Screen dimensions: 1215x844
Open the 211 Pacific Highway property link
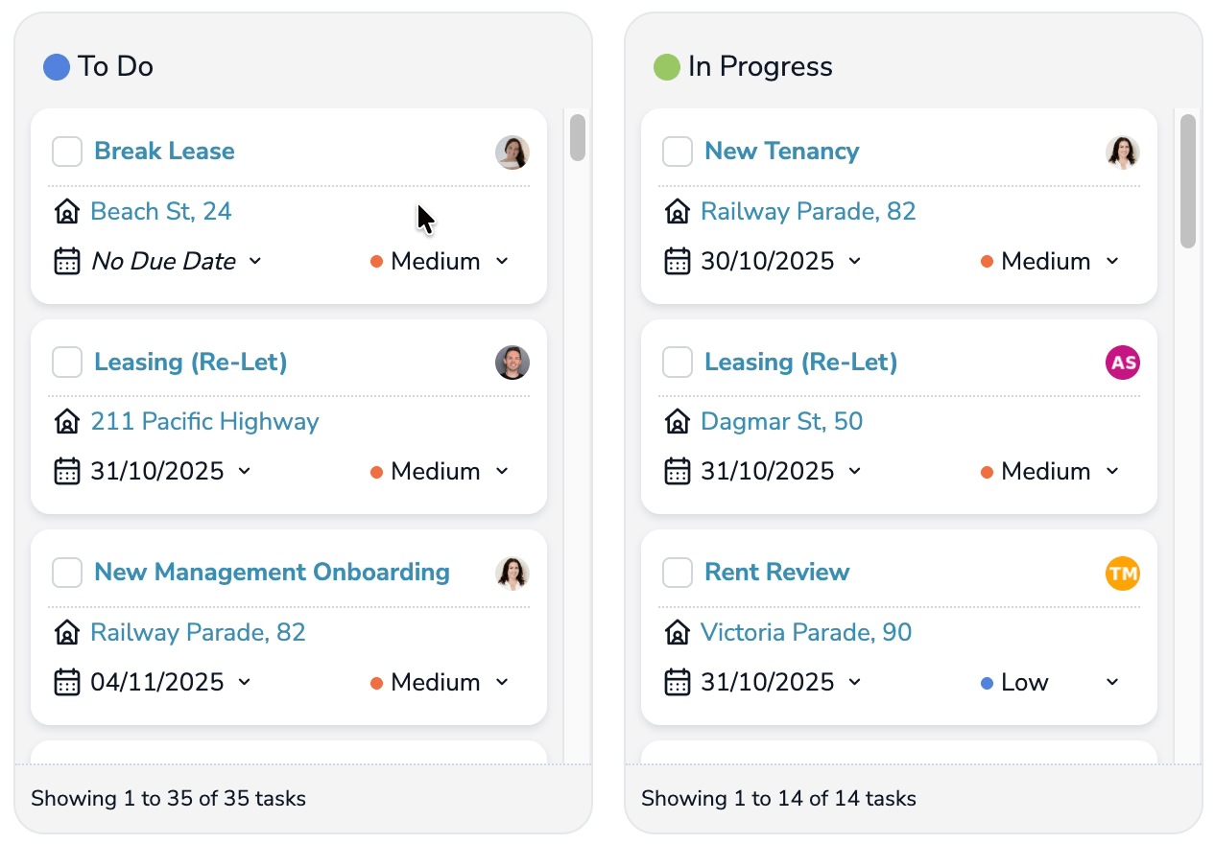pos(204,421)
